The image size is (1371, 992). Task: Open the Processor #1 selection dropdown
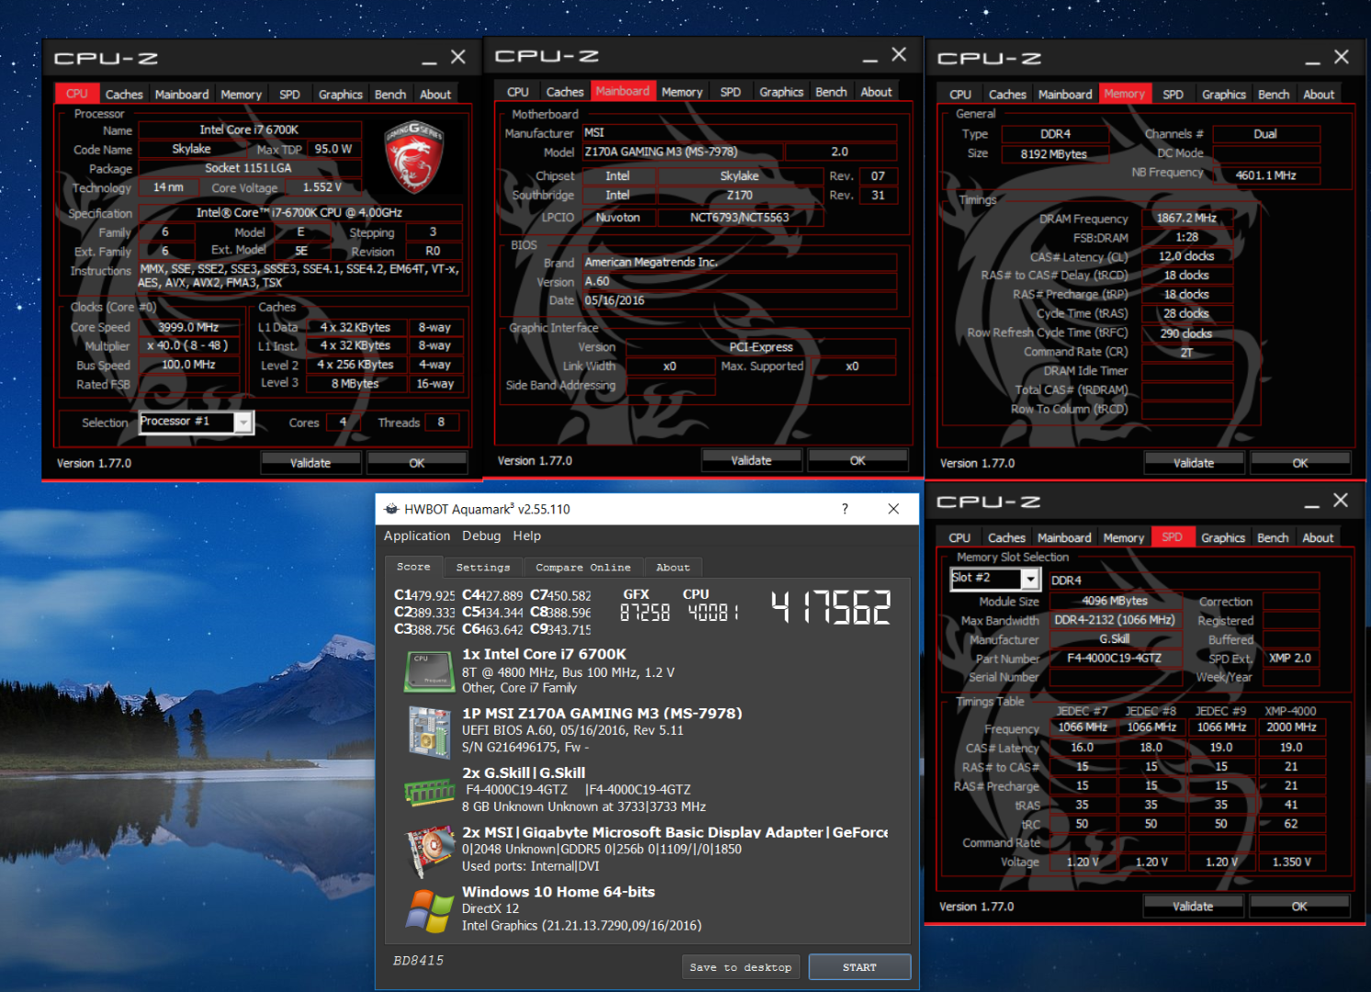click(x=244, y=422)
